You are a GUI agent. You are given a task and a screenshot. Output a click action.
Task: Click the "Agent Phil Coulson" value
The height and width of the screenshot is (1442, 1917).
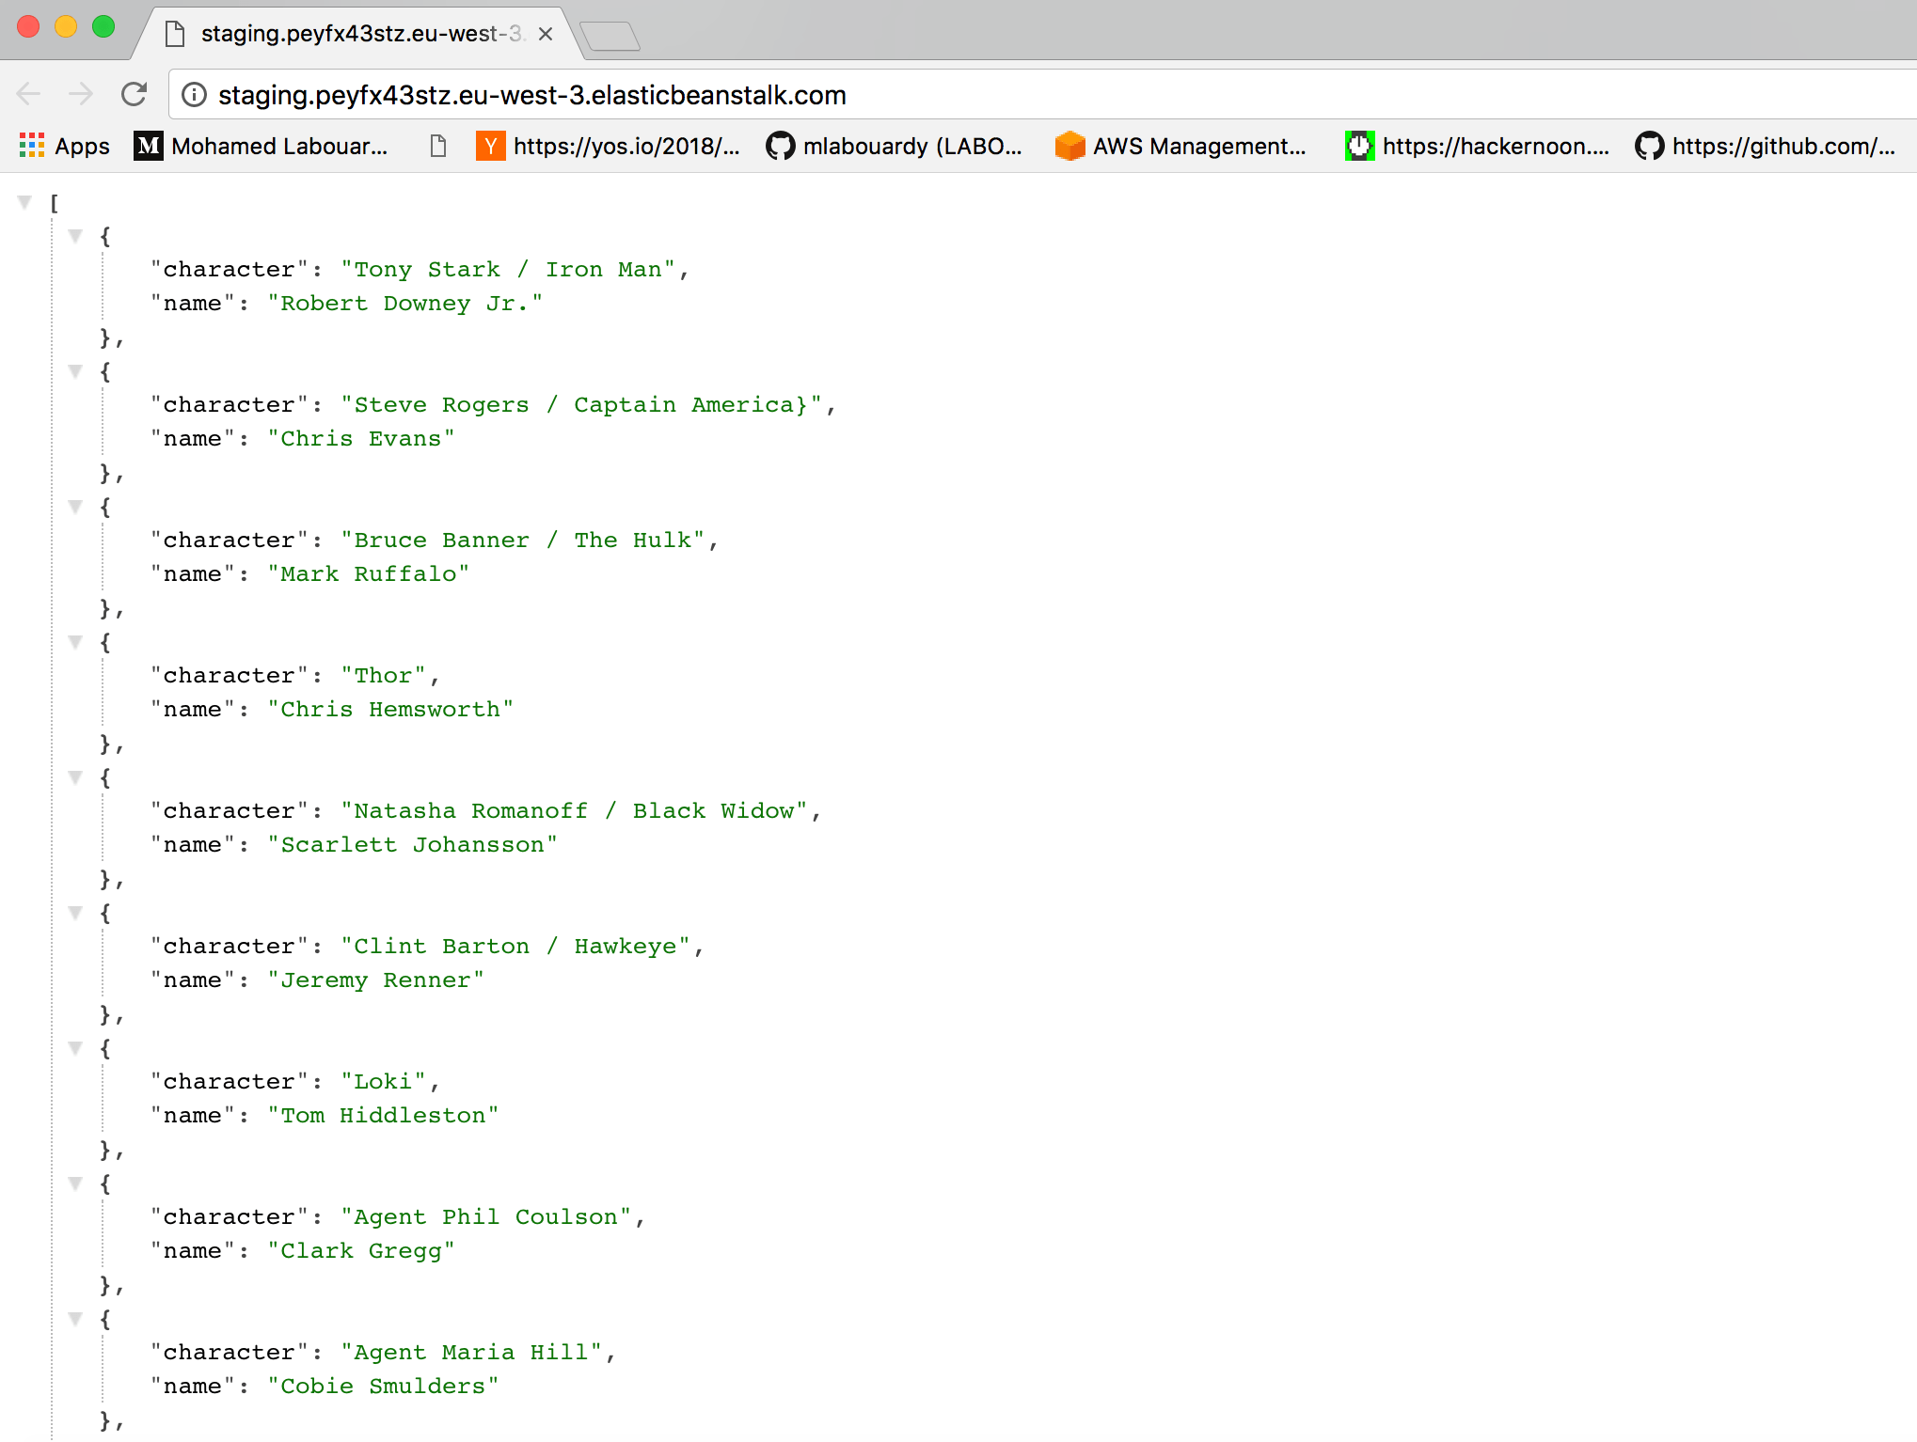click(486, 1217)
